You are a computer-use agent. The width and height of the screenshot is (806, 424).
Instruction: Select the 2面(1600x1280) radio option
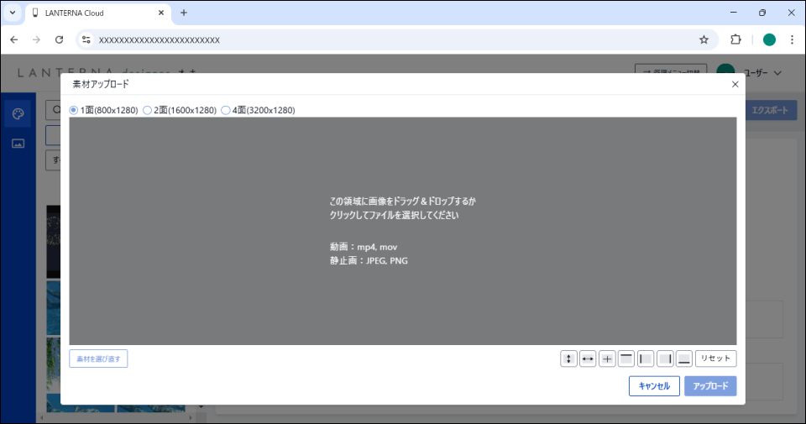point(148,110)
